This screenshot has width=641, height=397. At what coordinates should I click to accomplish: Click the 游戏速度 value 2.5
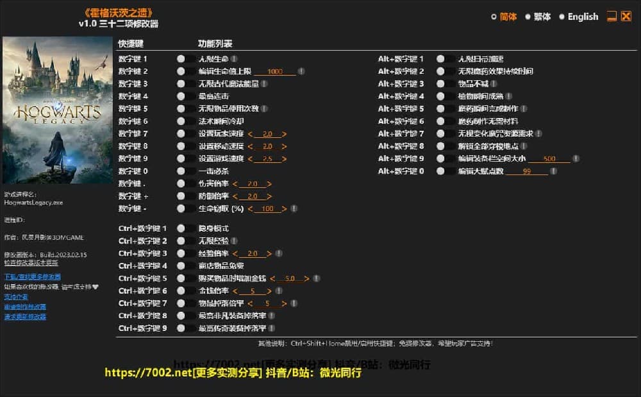(267, 159)
